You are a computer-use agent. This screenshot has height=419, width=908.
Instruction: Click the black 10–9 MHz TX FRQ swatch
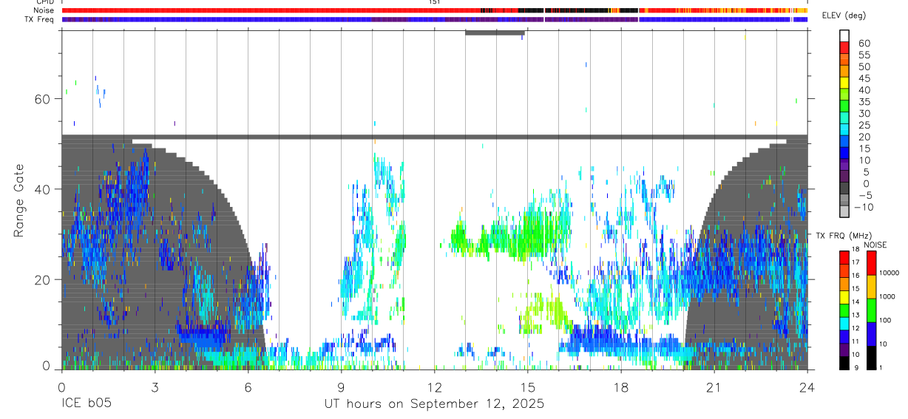tap(844, 363)
